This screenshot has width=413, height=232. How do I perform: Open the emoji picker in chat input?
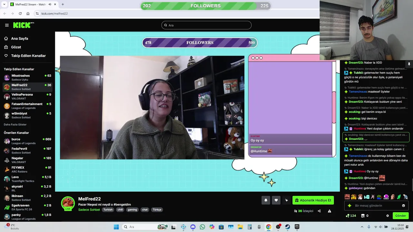pyautogui.click(x=404, y=206)
